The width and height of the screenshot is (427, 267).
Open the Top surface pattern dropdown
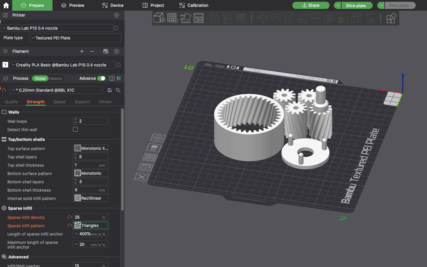click(x=90, y=148)
